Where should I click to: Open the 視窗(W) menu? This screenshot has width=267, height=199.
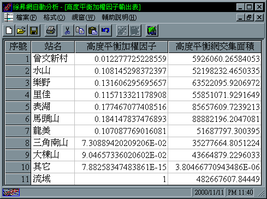click(x=84, y=17)
